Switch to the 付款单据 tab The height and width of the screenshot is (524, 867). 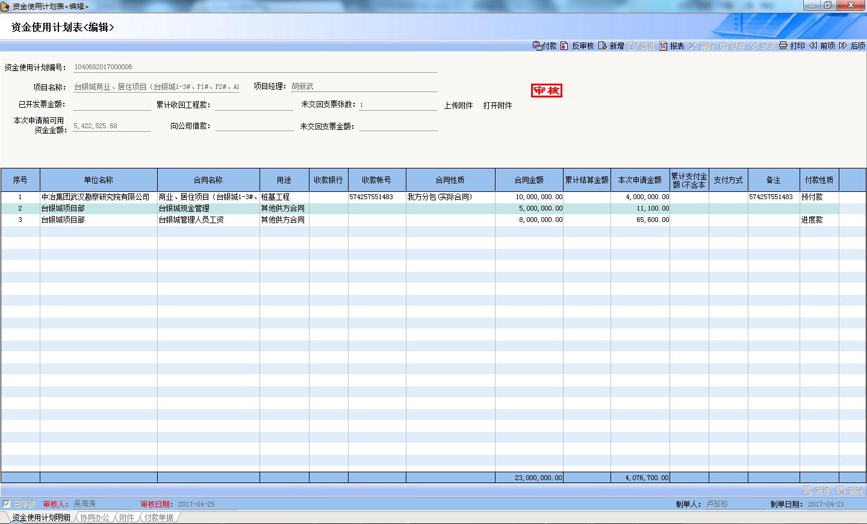[x=158, y=517]
